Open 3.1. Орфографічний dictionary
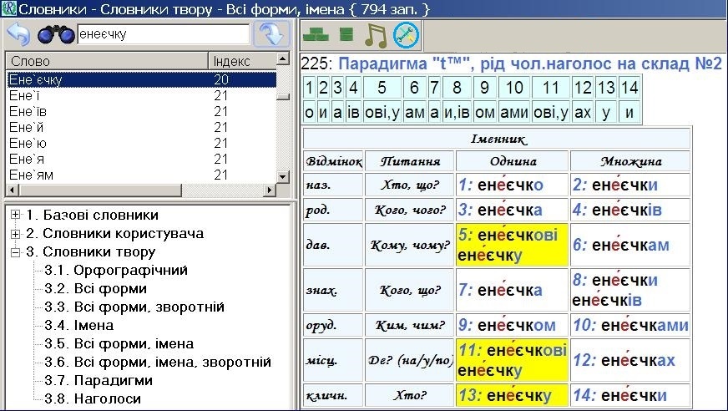The width and height of the screenshot is (728, 411). (x=116, y=271)
